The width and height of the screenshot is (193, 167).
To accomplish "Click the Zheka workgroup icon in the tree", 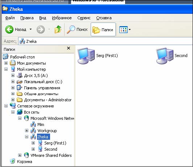I will point(33,137).
